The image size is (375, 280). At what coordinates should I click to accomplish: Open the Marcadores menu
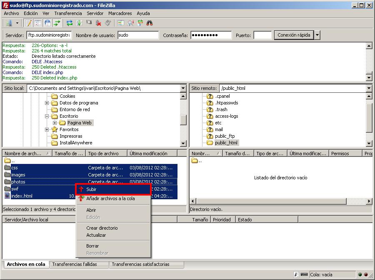click(x=120, y=13)
